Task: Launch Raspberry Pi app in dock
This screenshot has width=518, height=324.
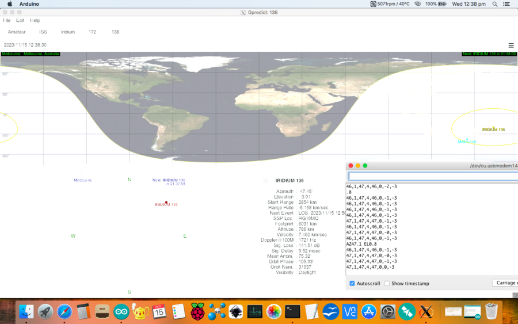Action: (x=197, y=312)
